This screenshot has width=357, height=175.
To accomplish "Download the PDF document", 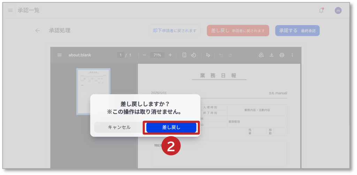I will (271, 55).
